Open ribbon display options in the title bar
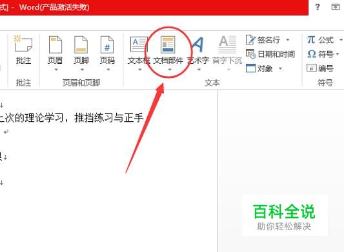The width and height of the screenshot is (344, 252). (x=335, y=7)
